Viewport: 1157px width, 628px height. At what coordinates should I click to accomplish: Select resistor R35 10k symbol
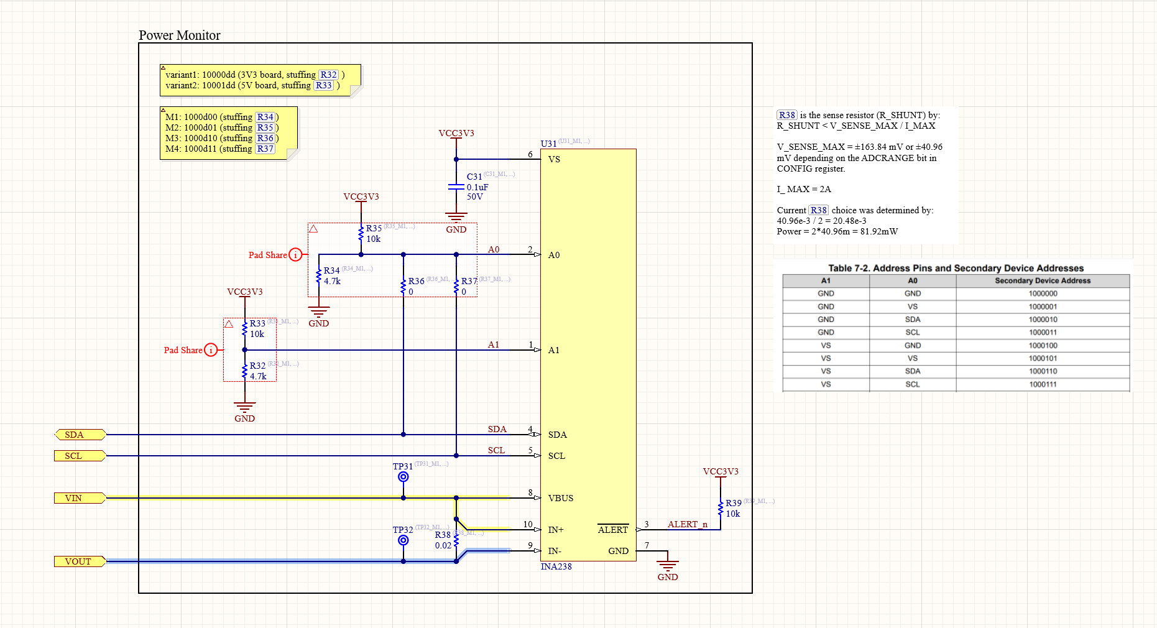(361, 234)
